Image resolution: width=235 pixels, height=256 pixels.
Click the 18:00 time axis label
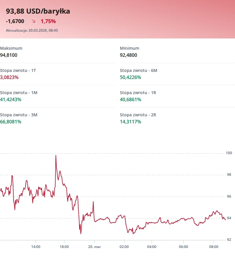[x=64, y=246]
